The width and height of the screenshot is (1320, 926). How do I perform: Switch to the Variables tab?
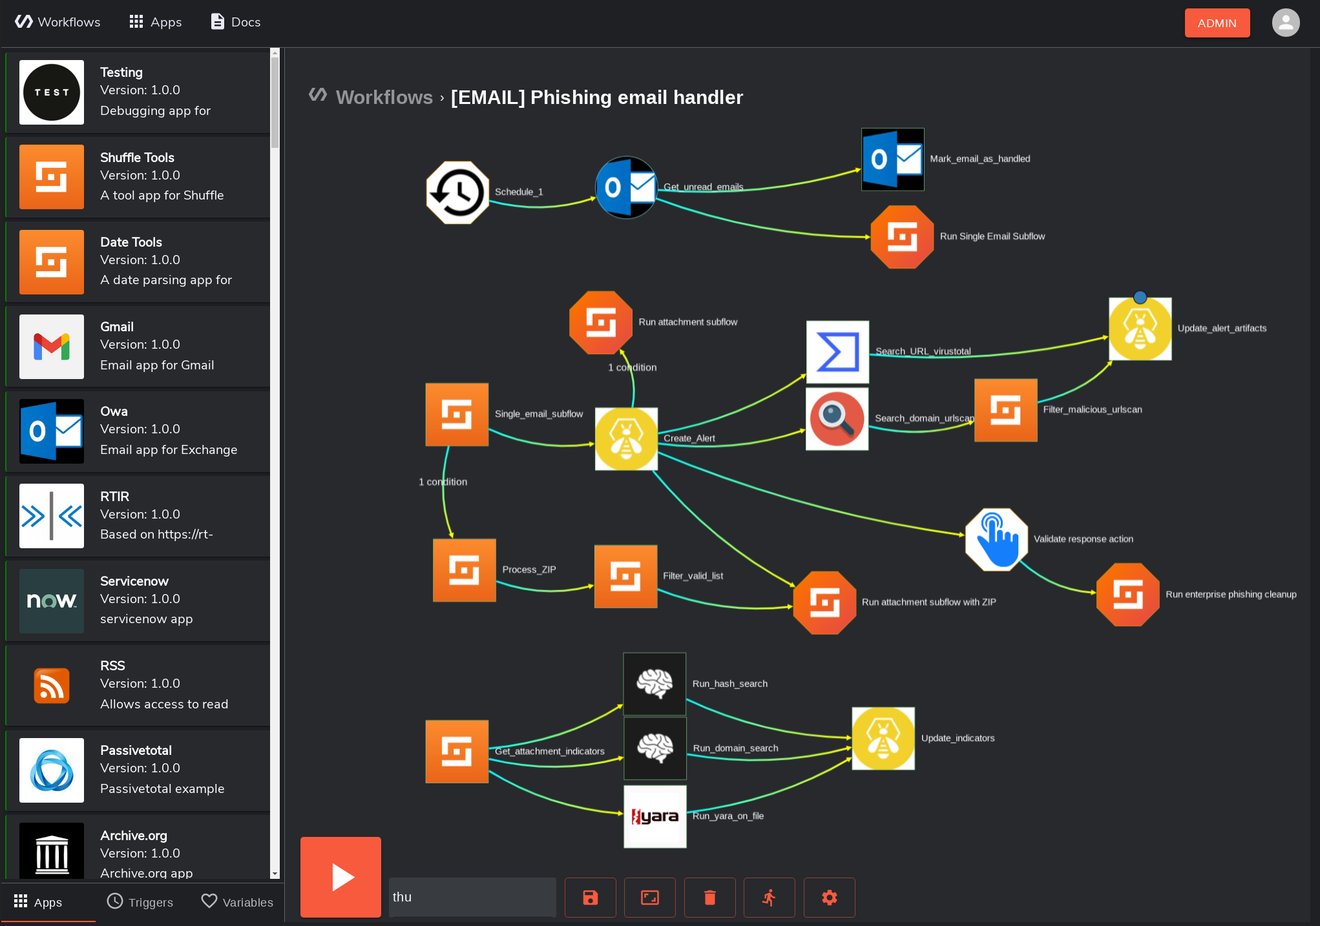[236, 902]
